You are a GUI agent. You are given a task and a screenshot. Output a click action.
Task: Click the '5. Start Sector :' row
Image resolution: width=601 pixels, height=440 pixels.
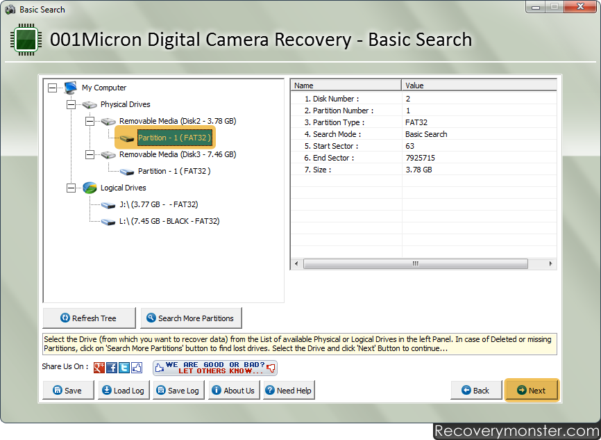pyautogui.click(x=423, y=146)
